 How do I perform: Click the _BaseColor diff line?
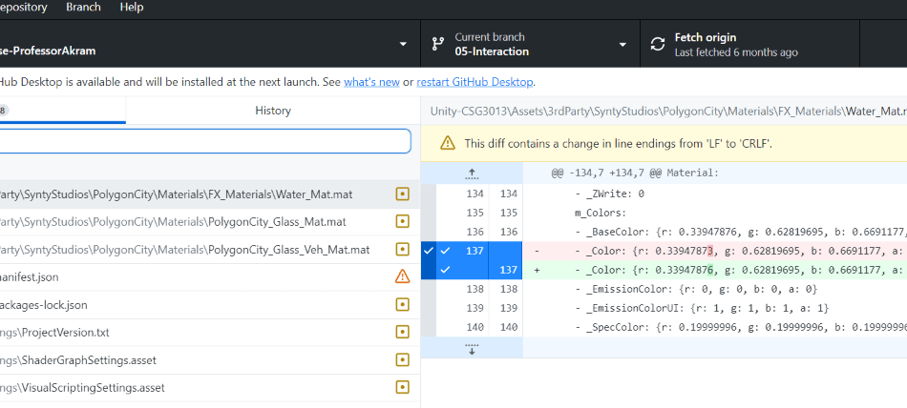715,232
